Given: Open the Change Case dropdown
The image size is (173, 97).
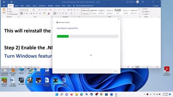Looking at the screenshot, I should click(46, 10).
